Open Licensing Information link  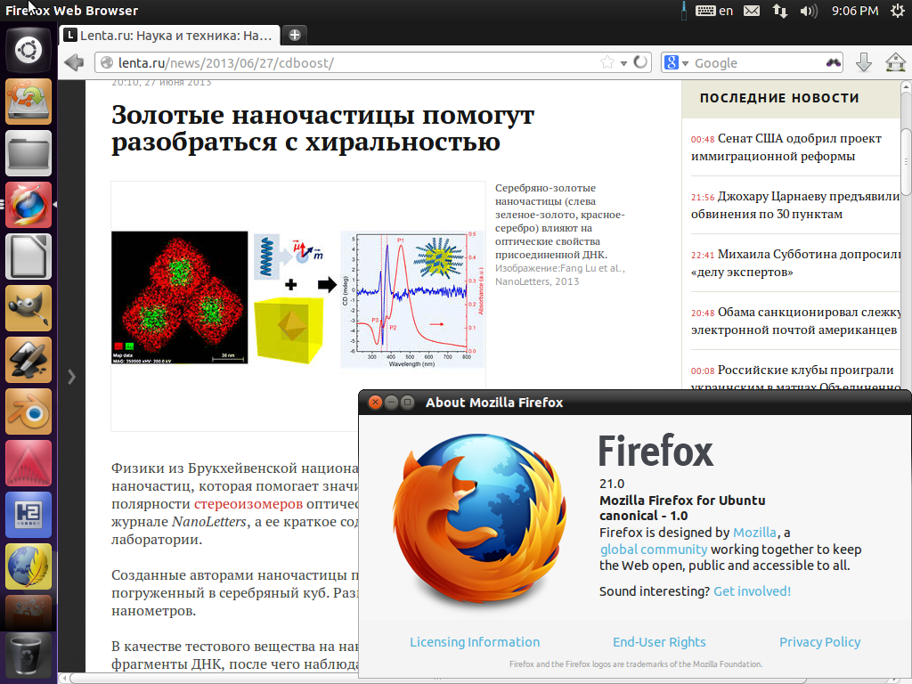pyautogui.click(x=475, y=642)
